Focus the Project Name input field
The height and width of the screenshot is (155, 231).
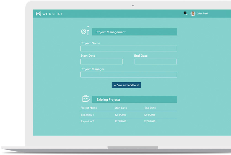[129, 48]
